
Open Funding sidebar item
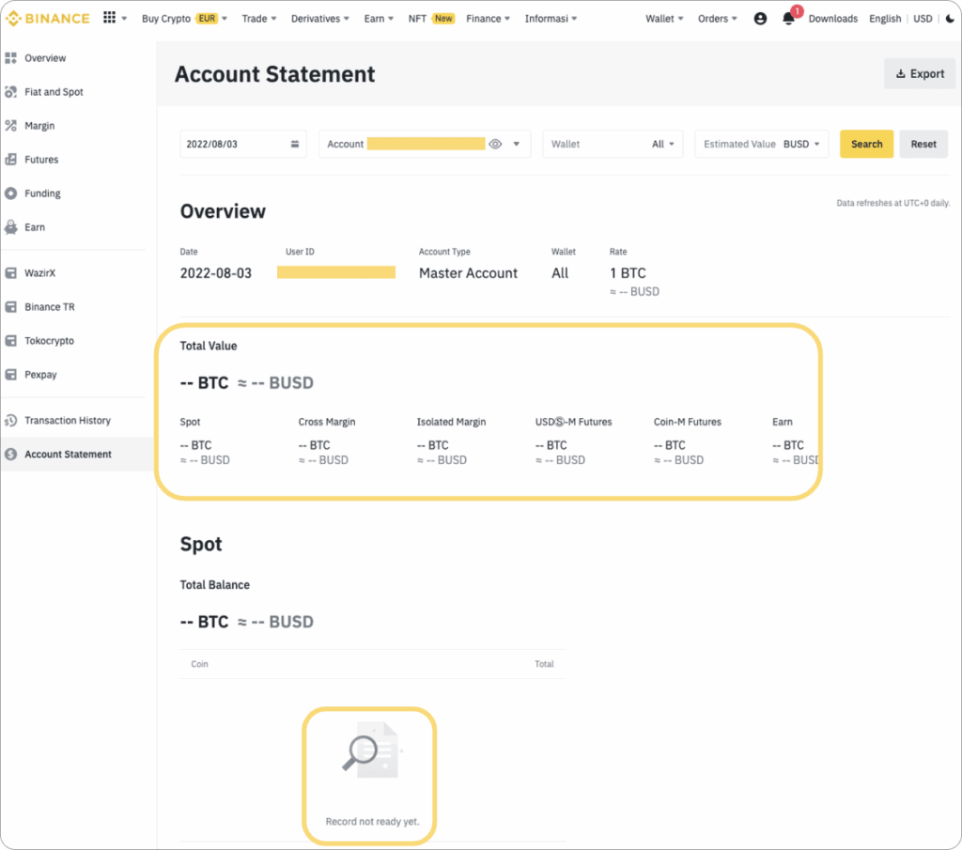42,193
